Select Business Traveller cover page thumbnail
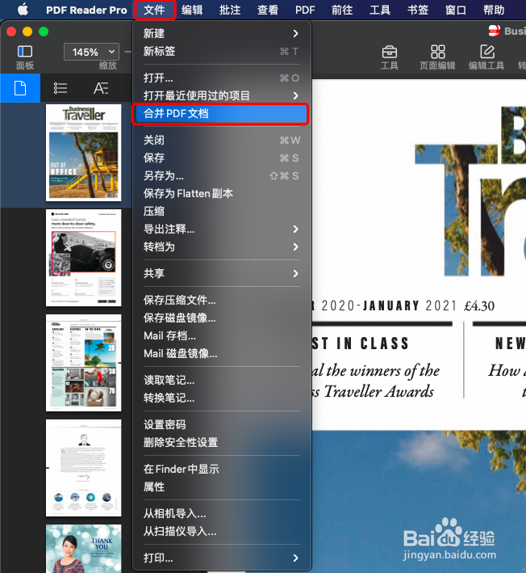 tap(84, 153)
